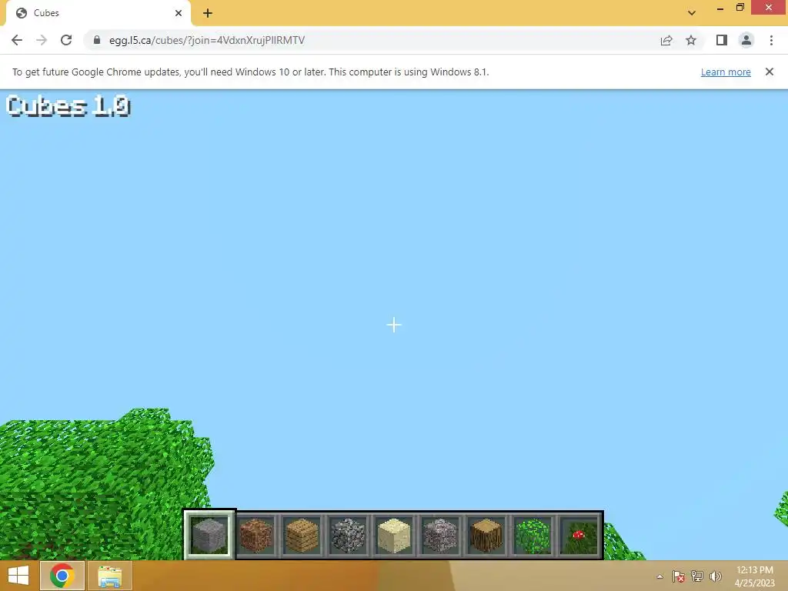Switch to the Cubes tab
This screenshot has width=788, height=591.
98,13
